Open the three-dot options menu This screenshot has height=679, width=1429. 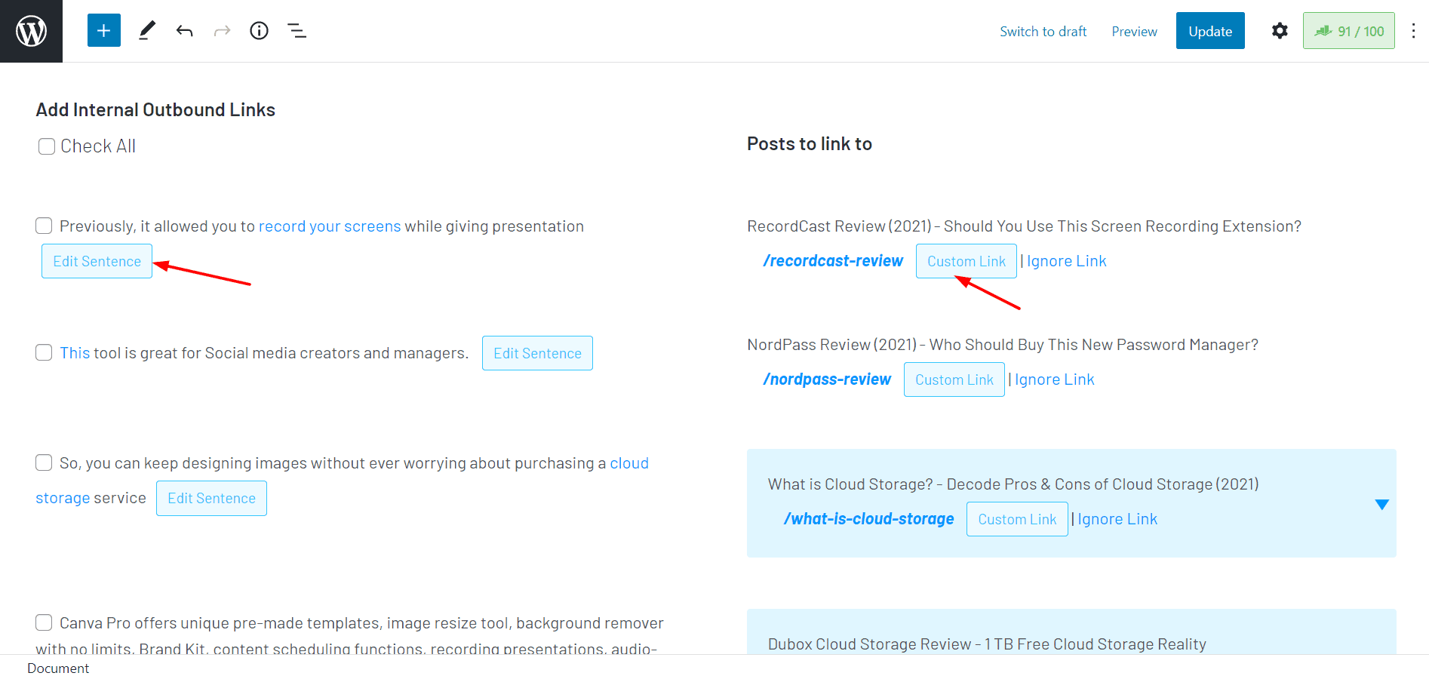pyautogui.click(x=1413, y=31)
